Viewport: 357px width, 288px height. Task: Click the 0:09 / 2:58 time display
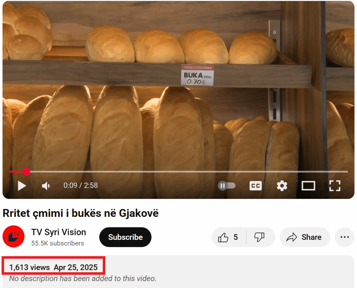point(81,185)
